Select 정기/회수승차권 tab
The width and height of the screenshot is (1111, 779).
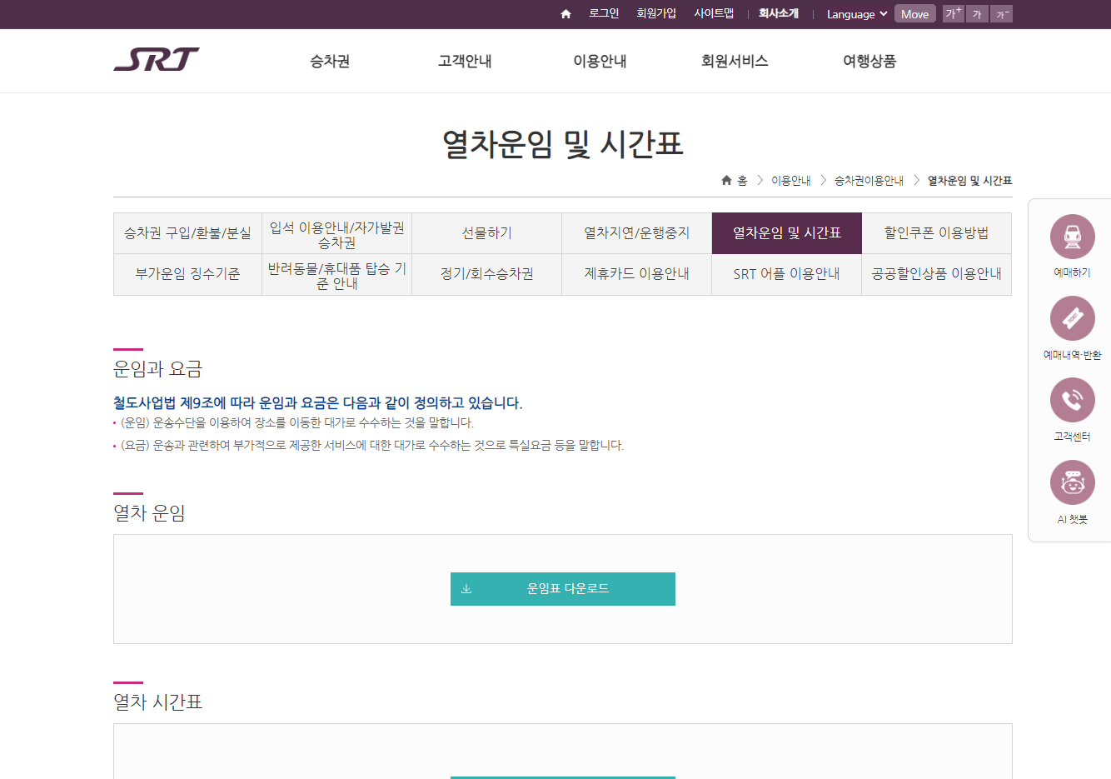click(x=487, y=274)
